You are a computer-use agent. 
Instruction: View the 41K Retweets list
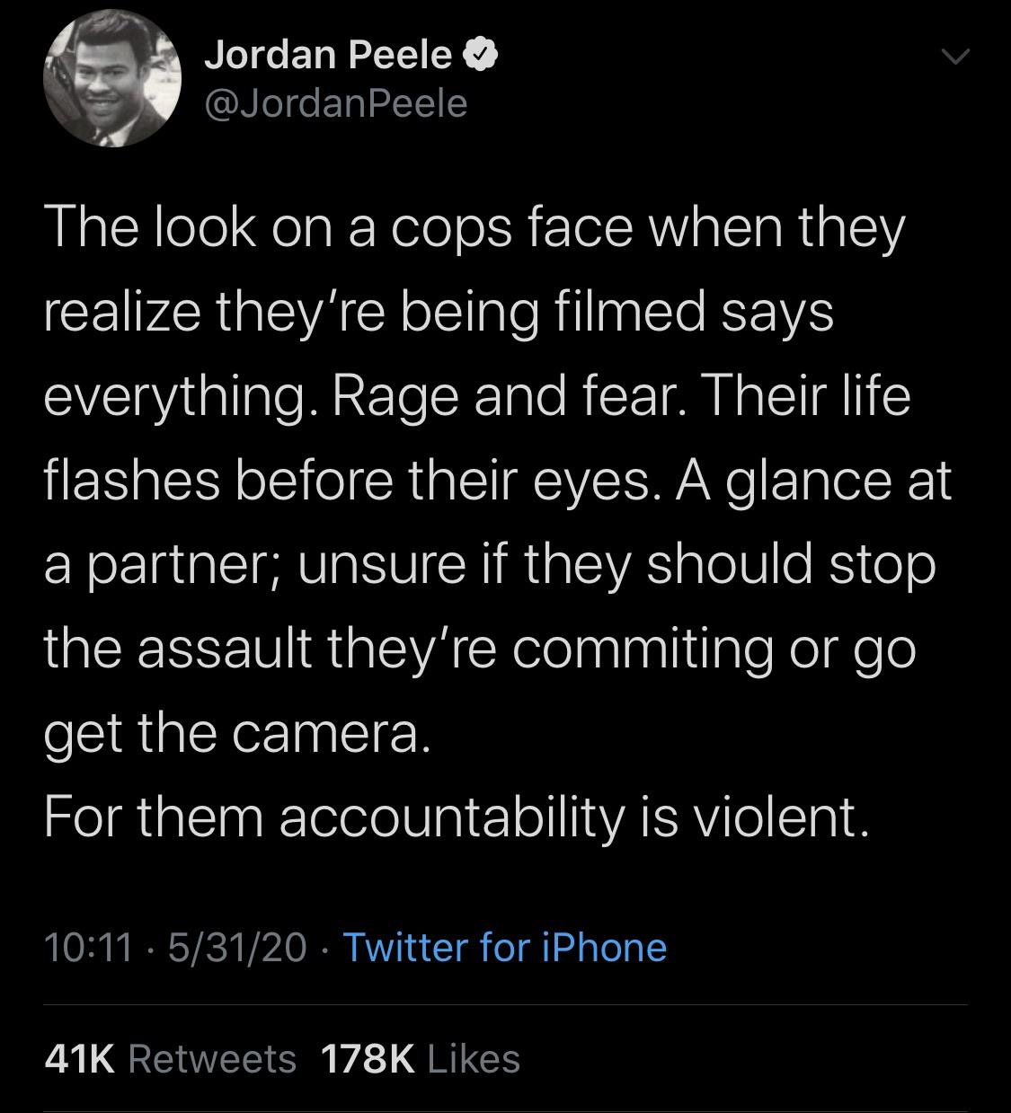170,1059
